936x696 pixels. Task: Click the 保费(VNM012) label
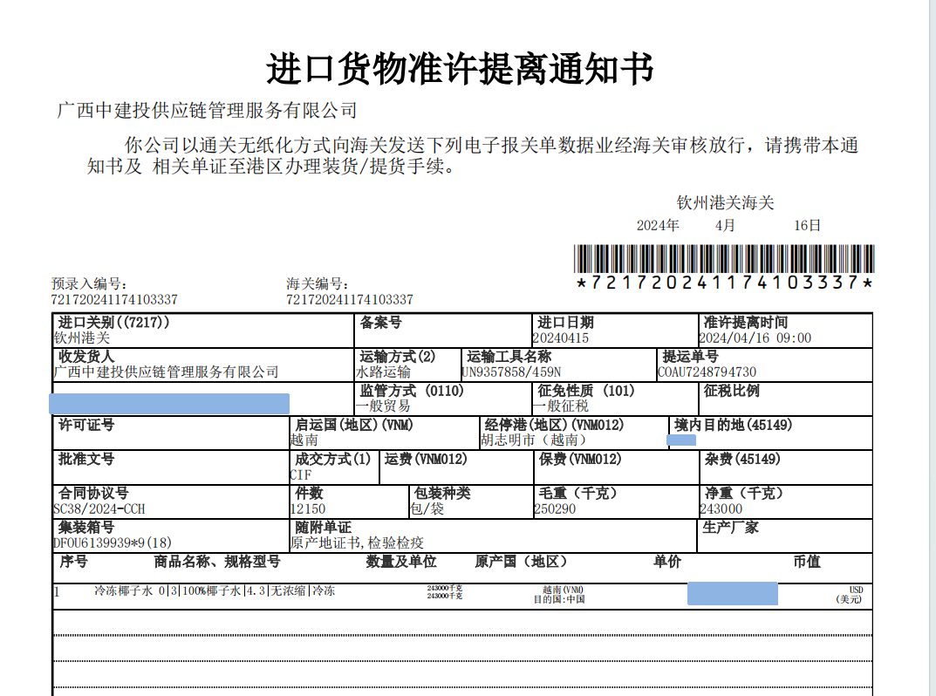point(579,459)
